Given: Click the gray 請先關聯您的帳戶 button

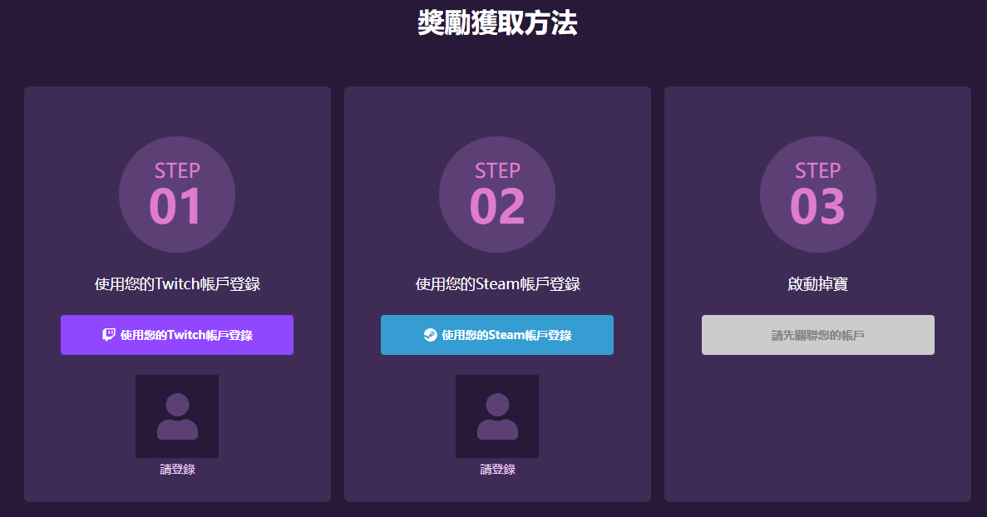Looking at the screenshot, I should point(817,335).
